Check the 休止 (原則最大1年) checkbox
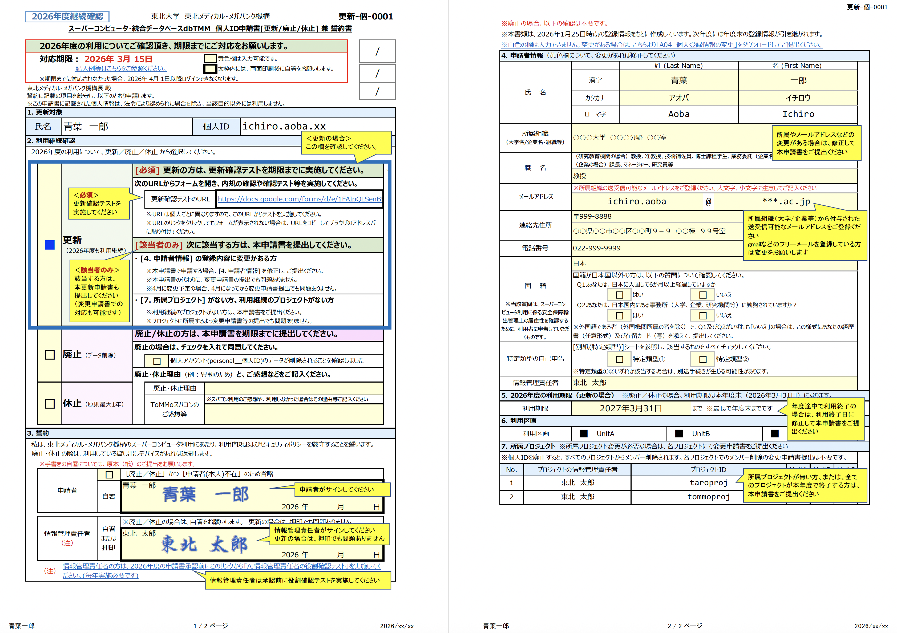Image resolution: width=897 pixels, height=633 pixels. coord(50,403)
